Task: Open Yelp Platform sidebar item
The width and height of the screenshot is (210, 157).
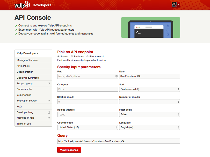Action: 33,95
